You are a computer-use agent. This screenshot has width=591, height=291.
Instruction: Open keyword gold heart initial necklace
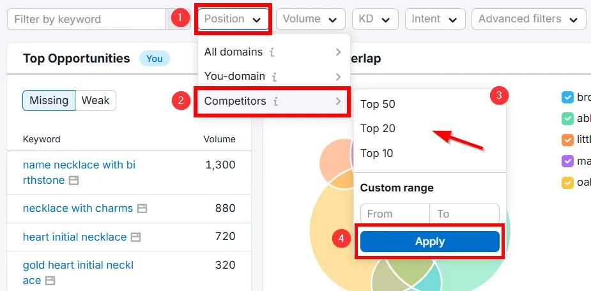point(79,273)
